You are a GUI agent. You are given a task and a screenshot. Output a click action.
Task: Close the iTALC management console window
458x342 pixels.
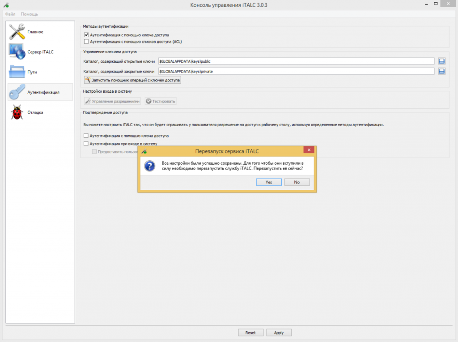(448, 4)
